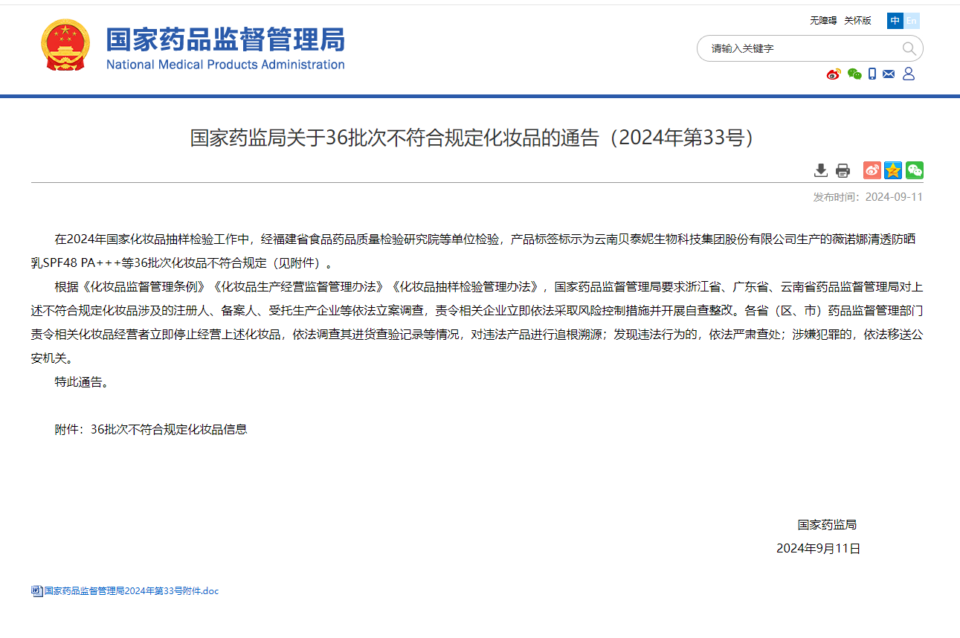This screenshot has width=960, height=638.
Task: Click the email envelope icon
Action: click(889, 74)
